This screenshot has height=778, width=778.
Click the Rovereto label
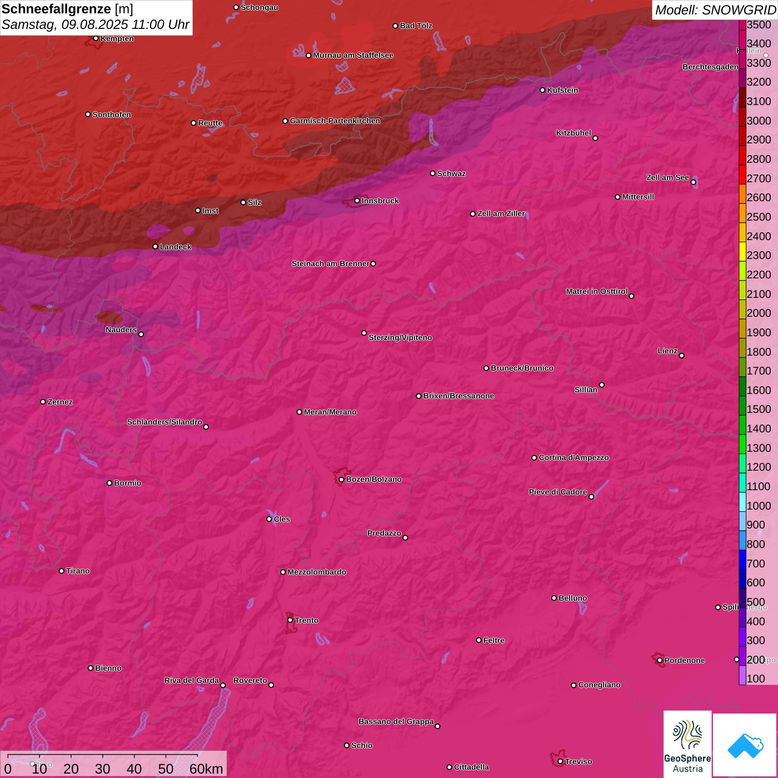(250, 680)
